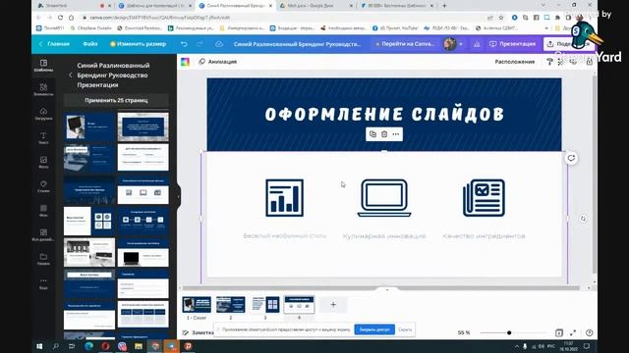Select page 1 Cover thumbnail
The height and width of the screenshot is (353, 629).
(197, 305)
